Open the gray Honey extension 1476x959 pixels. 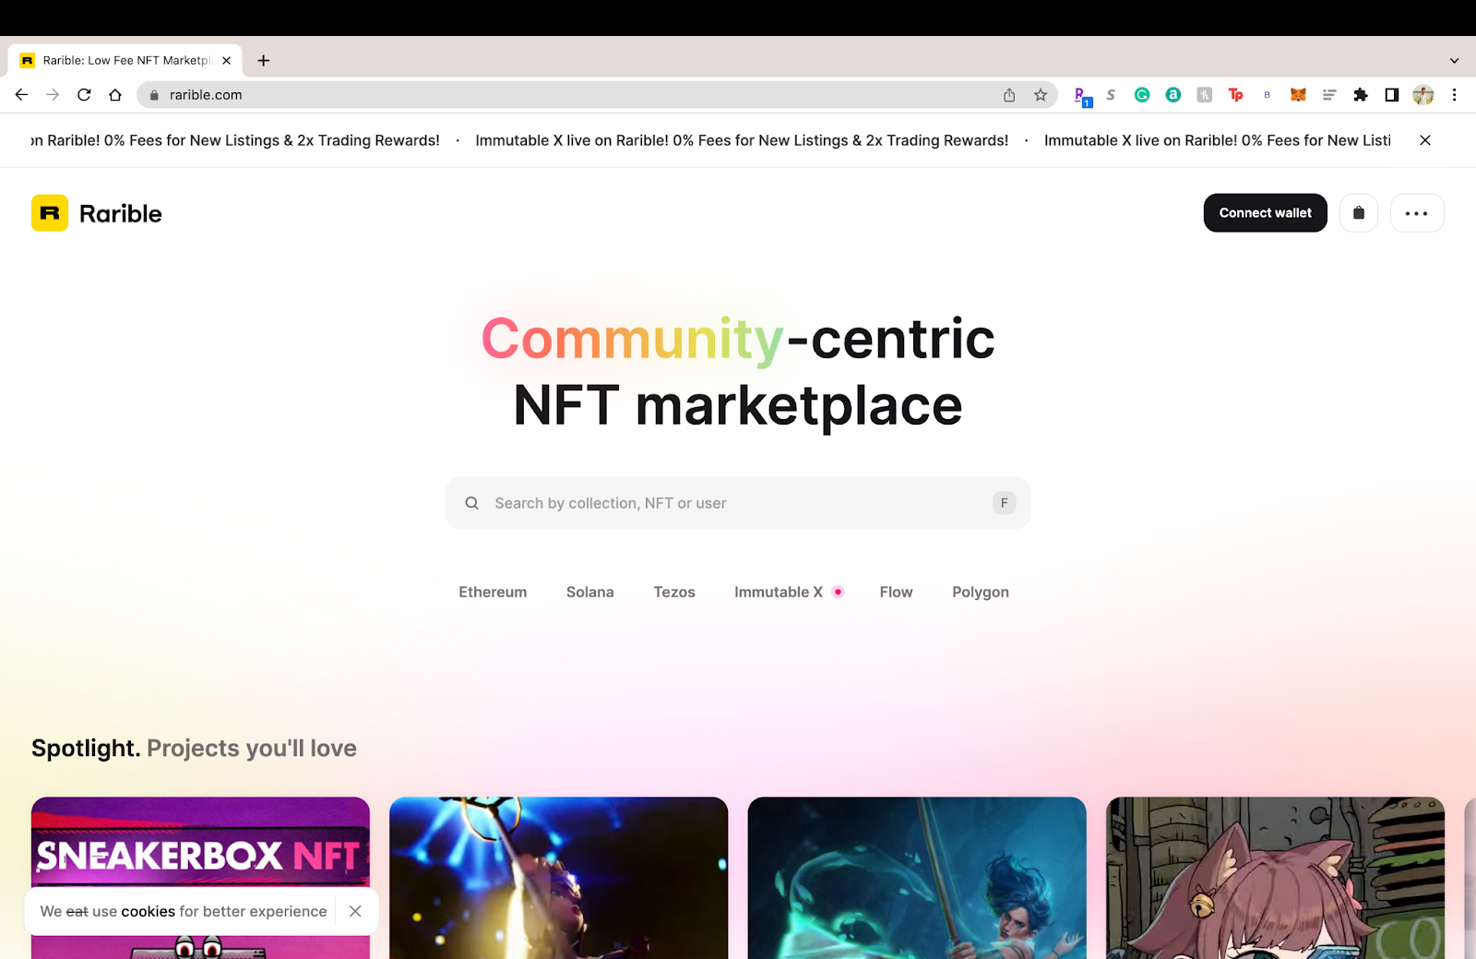[1205, 95]
